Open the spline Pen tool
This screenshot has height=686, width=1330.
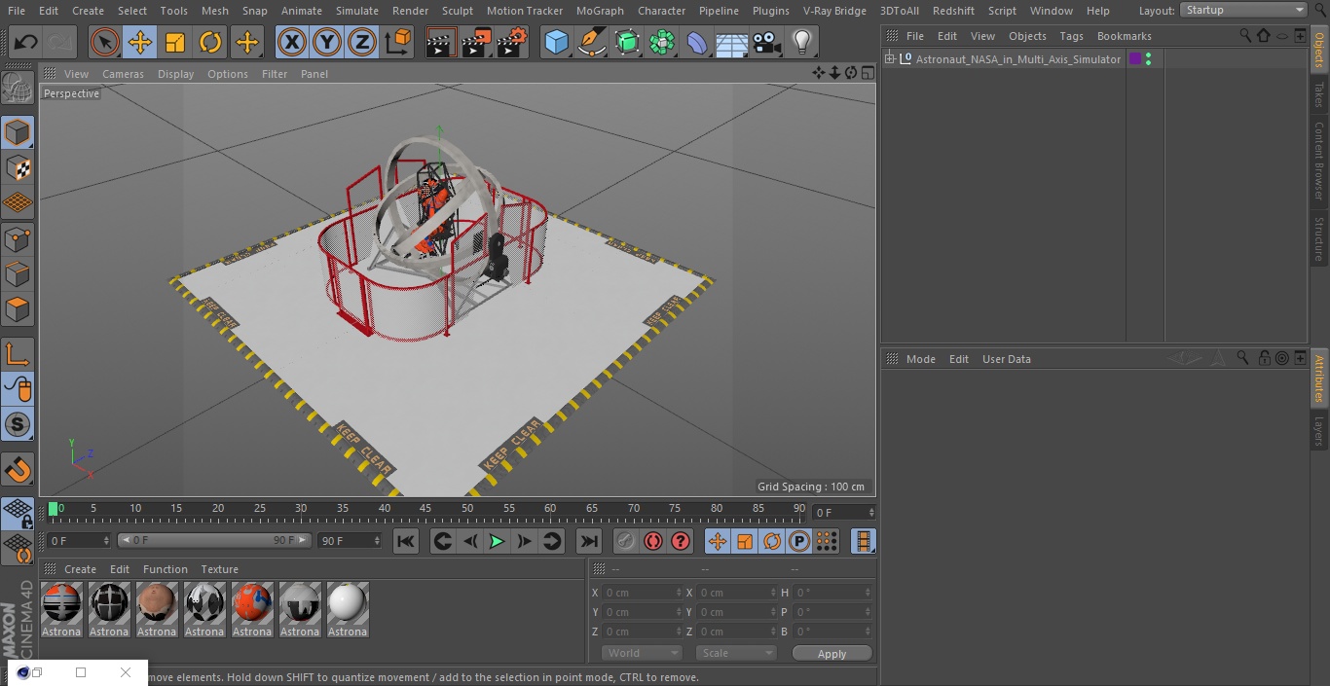(x=591, y=42)
